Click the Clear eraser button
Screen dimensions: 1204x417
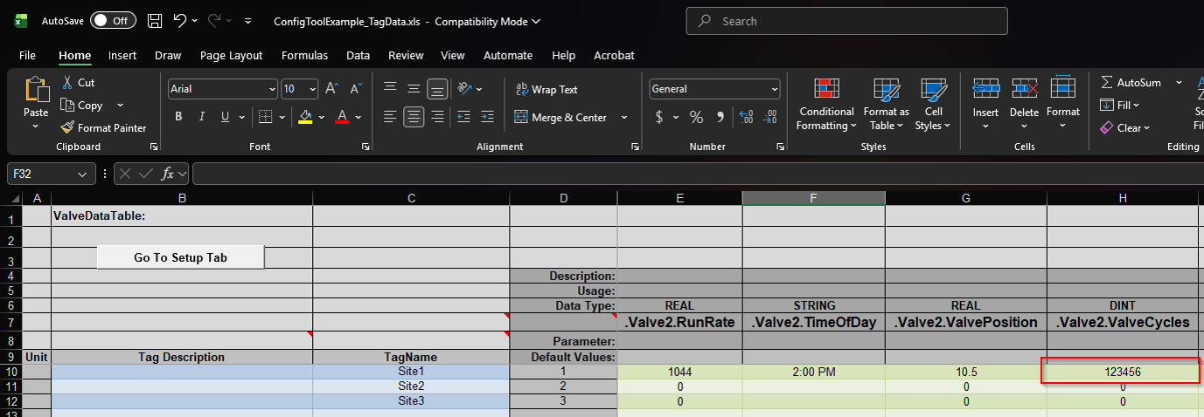pos(1125,127)
